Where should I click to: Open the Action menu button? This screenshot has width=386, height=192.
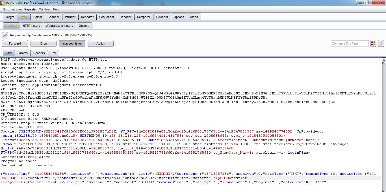(101, 43)
